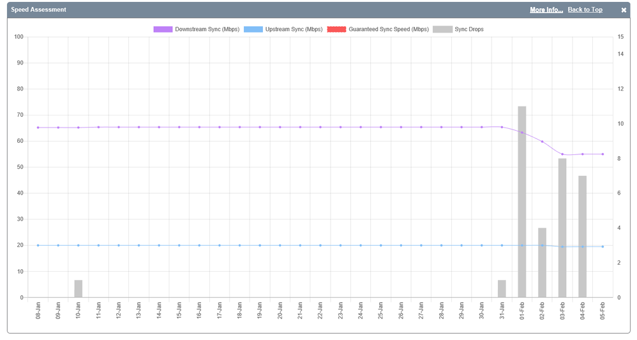Click the sync drops bar for 31-Jan

coord(502,289)
